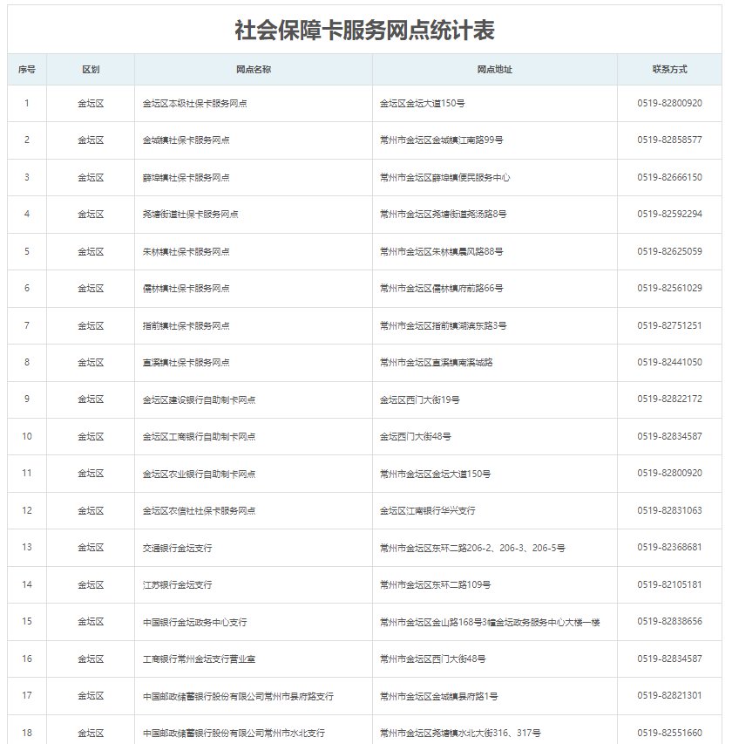Select the 朱林镇社保卡服务网点 entry

click(186, 251)
